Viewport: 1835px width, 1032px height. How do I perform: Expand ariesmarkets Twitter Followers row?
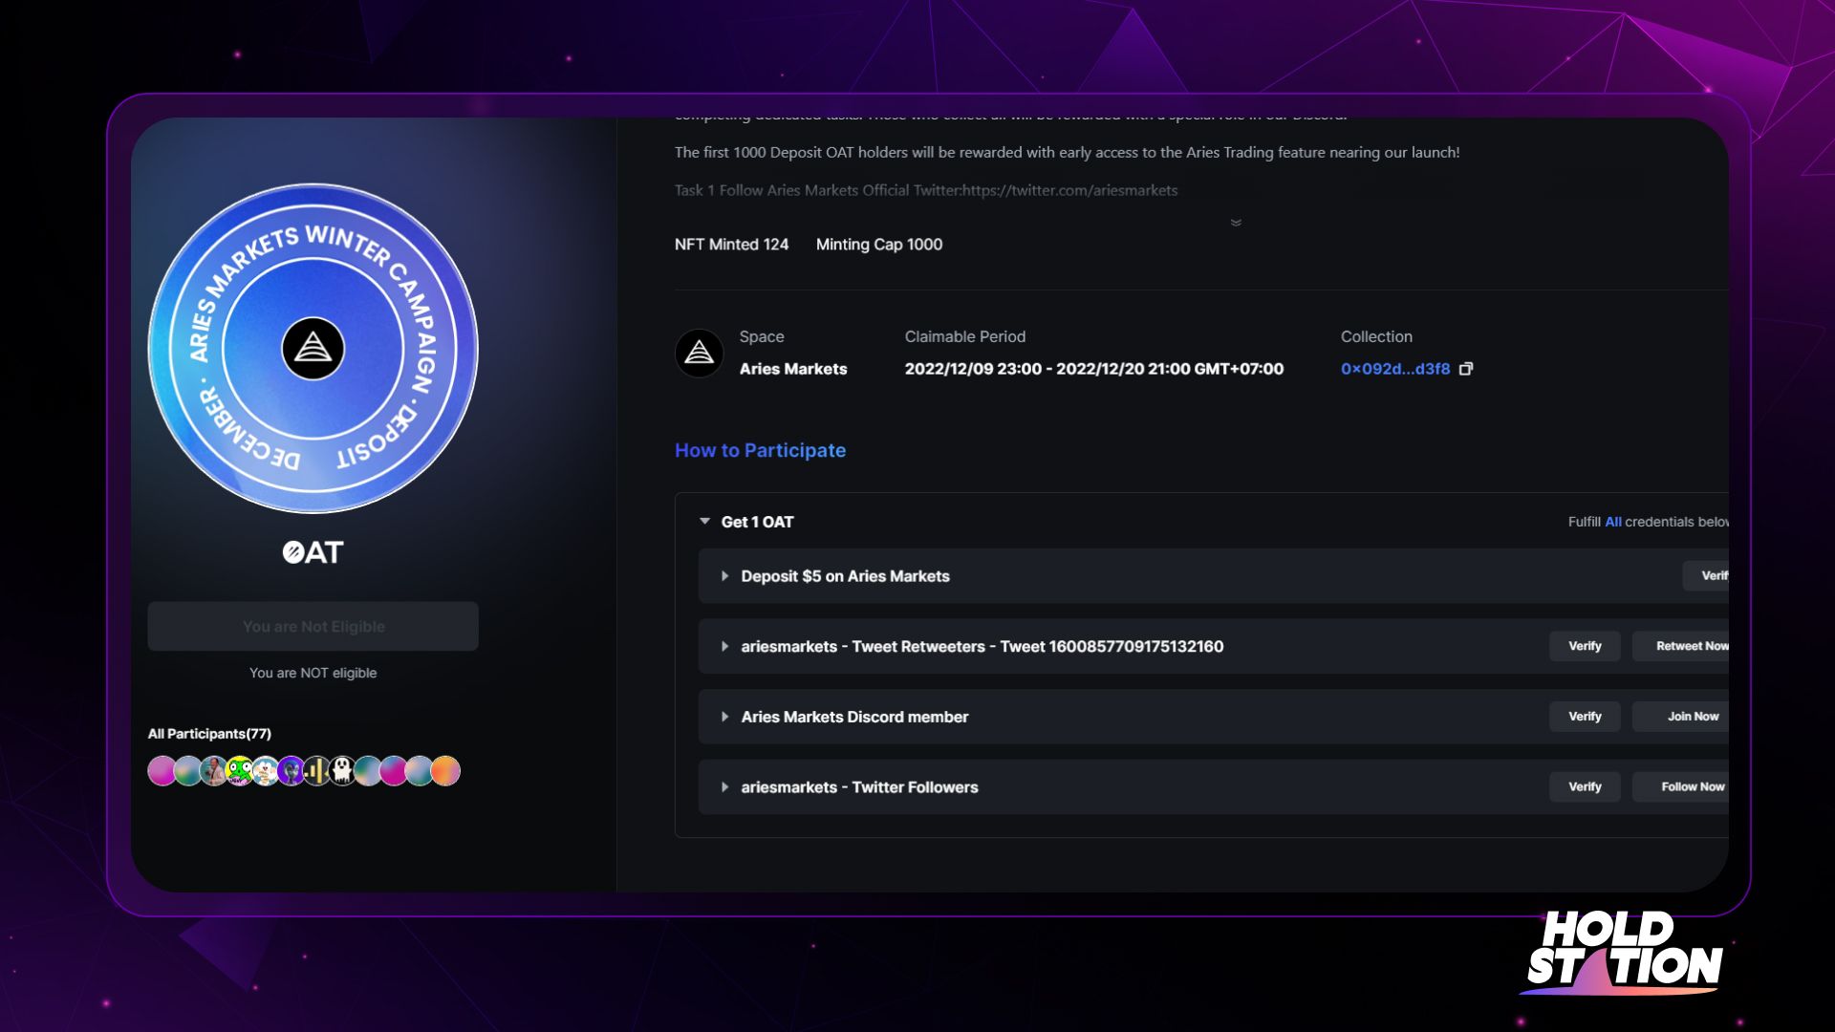(x=724, y=787)
